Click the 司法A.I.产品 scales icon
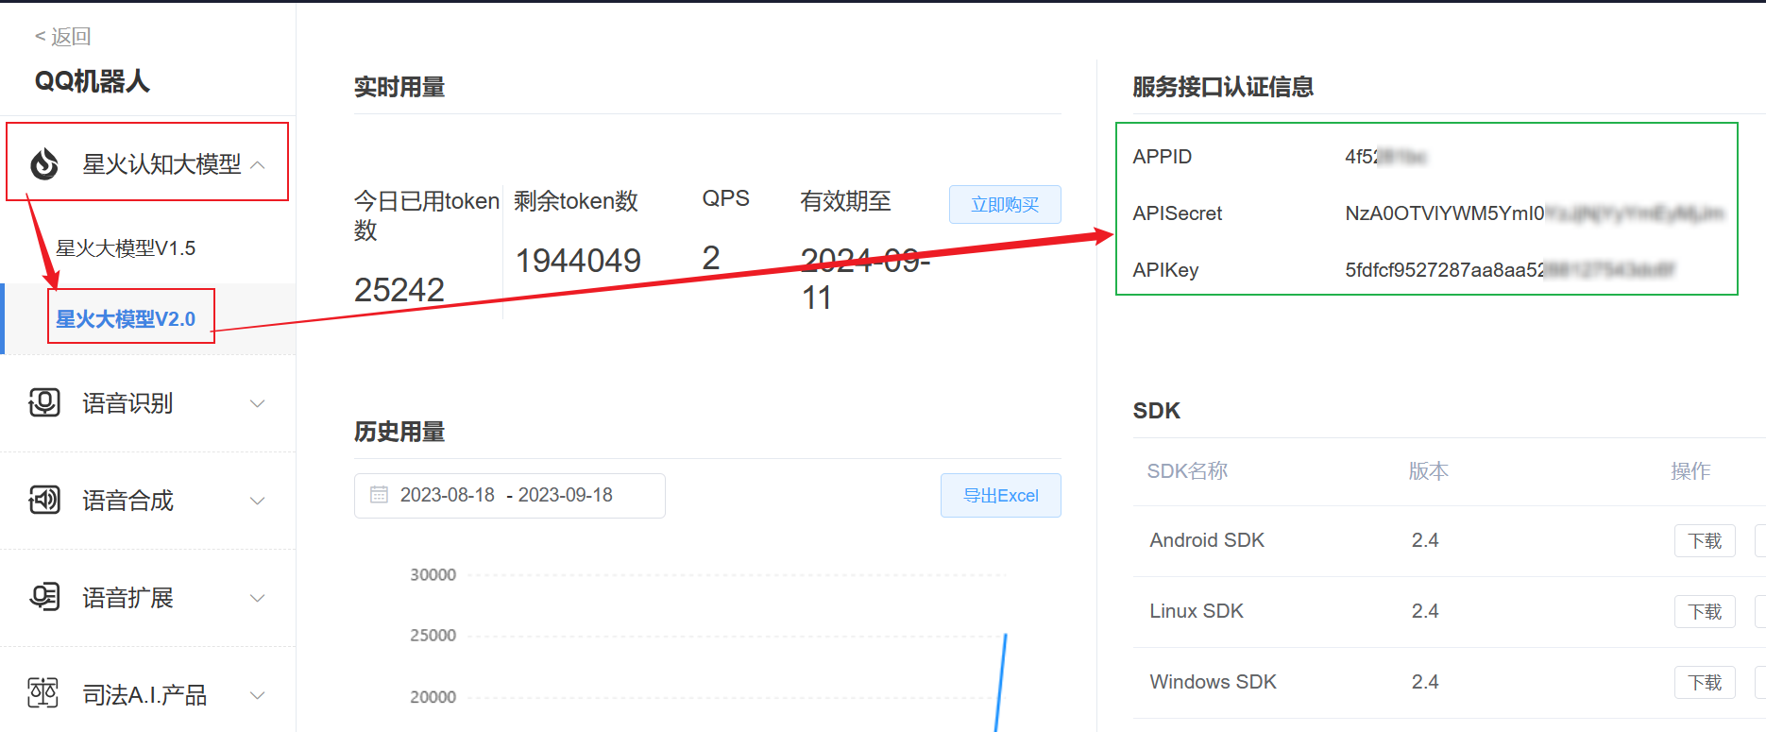This screenshot has height=732, width=1766. 43,693
